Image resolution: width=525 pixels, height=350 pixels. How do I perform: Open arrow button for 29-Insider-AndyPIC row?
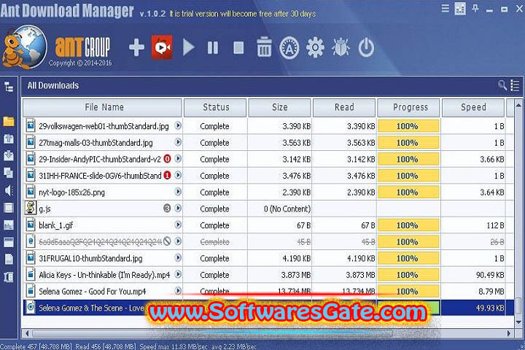(x=178, y=158)
